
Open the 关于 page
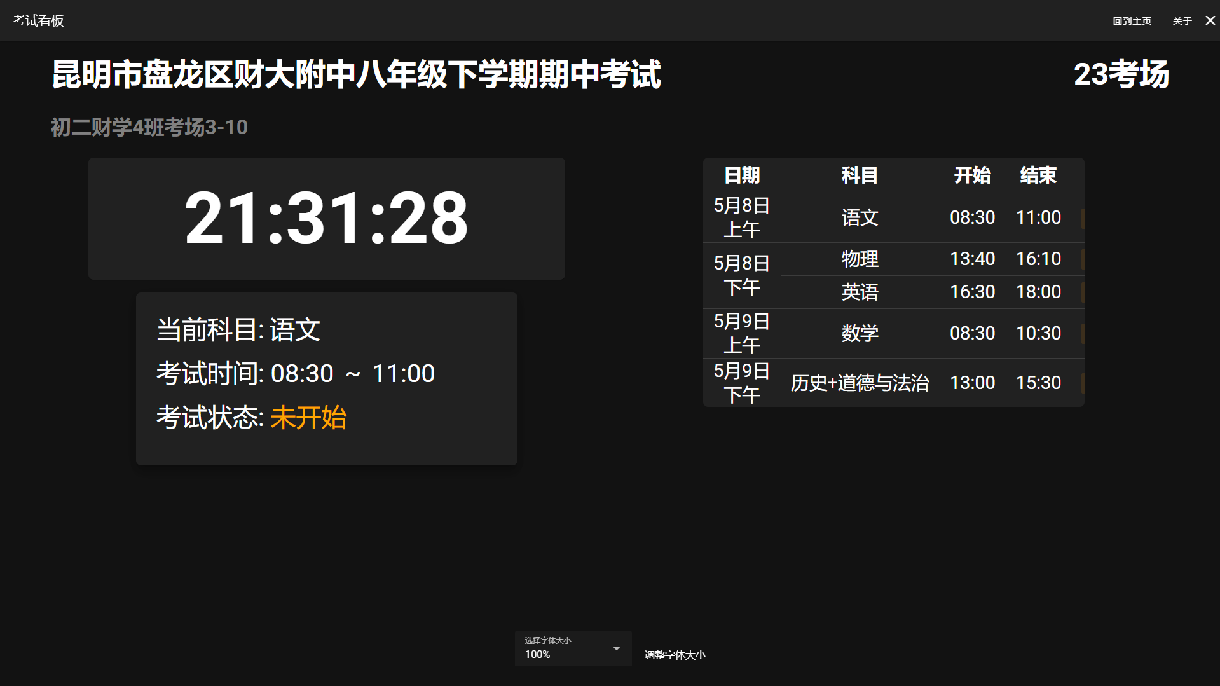[1182, 21]
